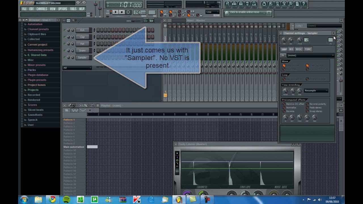Open the OPTIONS menu

click(63, 9)
